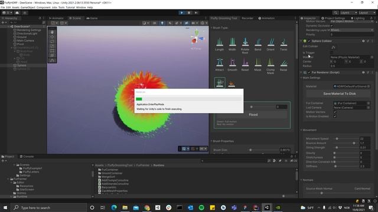The image size is (378, 212).
Task: Select the Rect tool in Scene toolbar
Action: click(52, 51)
